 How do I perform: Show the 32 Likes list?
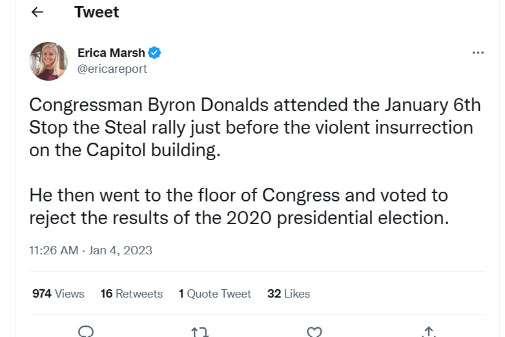point(289,294)
